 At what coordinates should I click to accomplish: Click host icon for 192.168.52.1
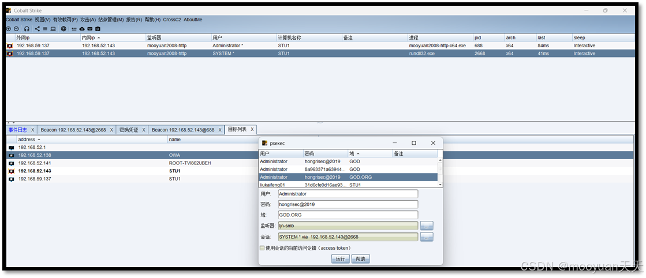pyautogui.click(x=11, y=148)
